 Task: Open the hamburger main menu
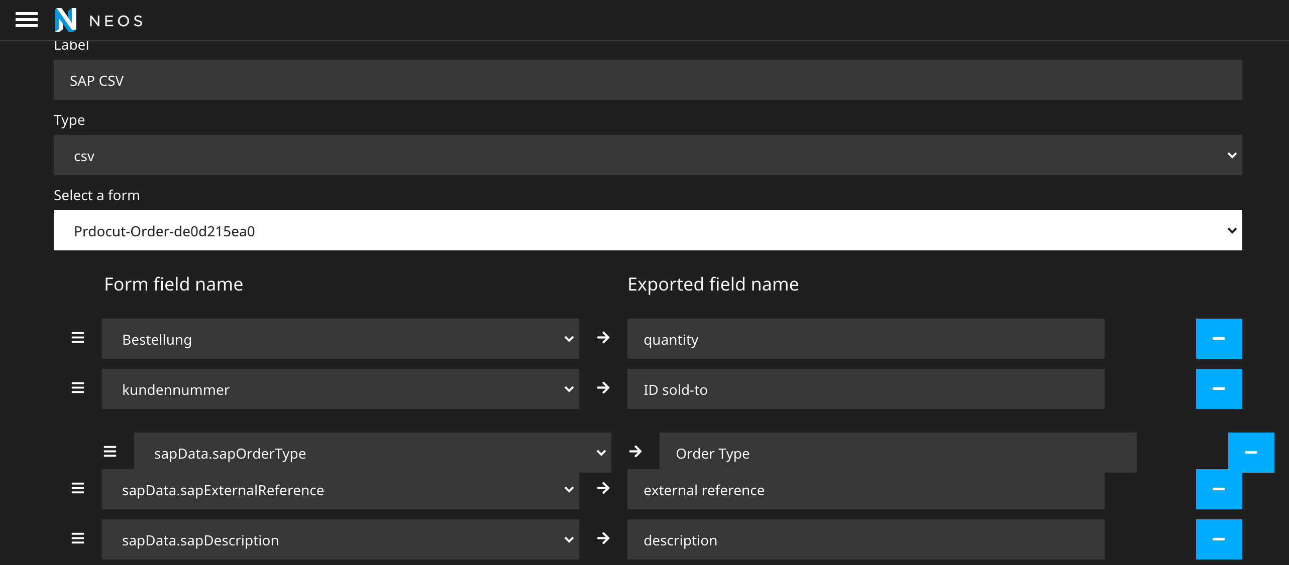[26, 20]
